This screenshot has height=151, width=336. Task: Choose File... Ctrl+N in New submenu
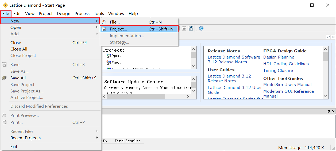pos(139,22)
